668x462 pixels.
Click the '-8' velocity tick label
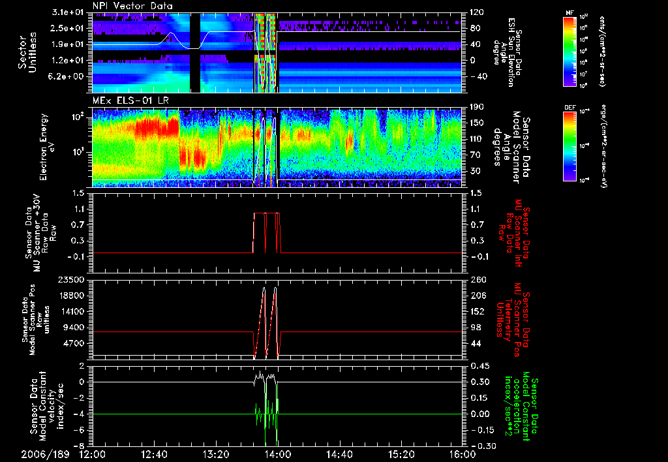79,446
